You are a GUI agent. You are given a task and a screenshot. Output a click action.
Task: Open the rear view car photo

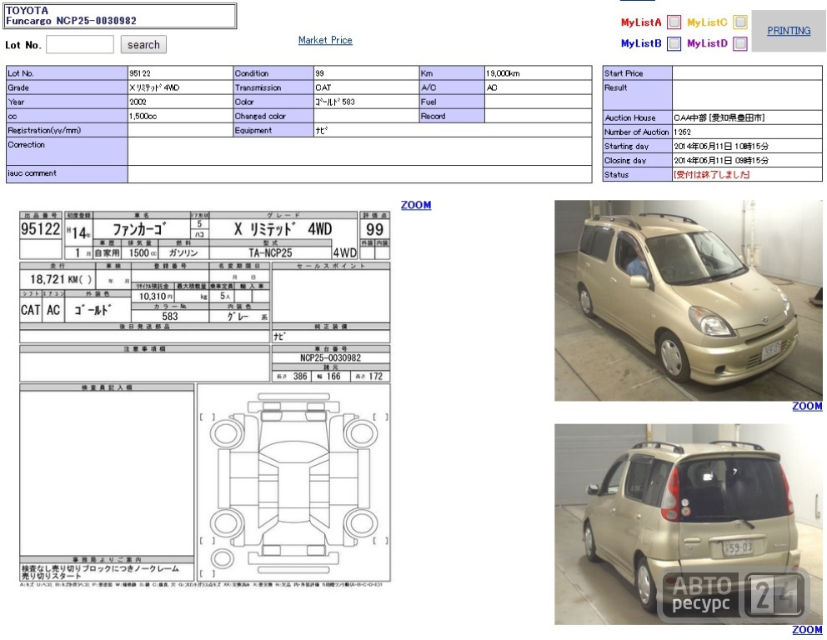[x=689, y=524]
